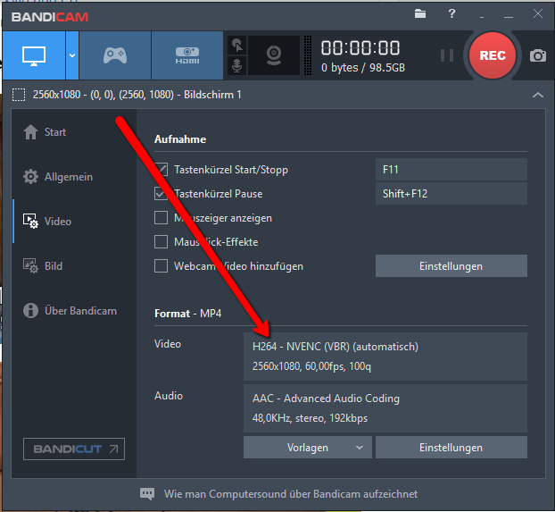Viewport: 555px width, 512px height.
Task: Open the Allgemein settings tab
Action: [x=69, y=177]
